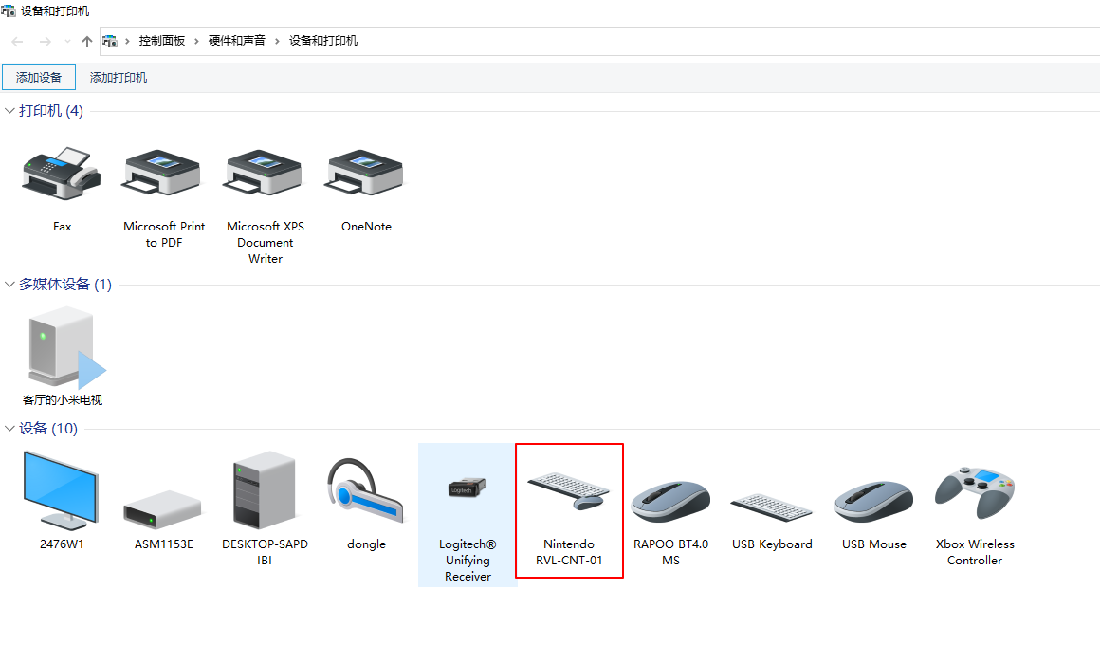The image size is (1100, 645).
Task: Select the RAPOO BT4.0 MS mouse
Action: coord(670,503)
